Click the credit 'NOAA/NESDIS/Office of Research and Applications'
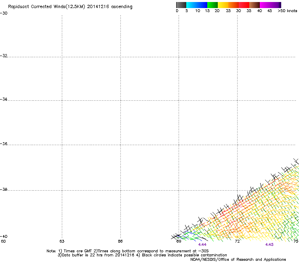 (x=238, y=260)
